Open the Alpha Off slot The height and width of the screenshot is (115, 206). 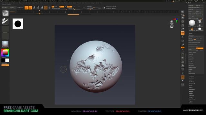point(5,29)
